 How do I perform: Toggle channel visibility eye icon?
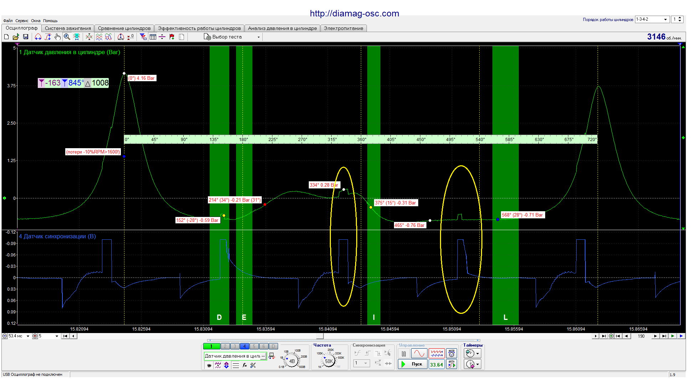[x=209, y=365]
